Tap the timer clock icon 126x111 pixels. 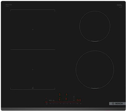coord(74,100)
